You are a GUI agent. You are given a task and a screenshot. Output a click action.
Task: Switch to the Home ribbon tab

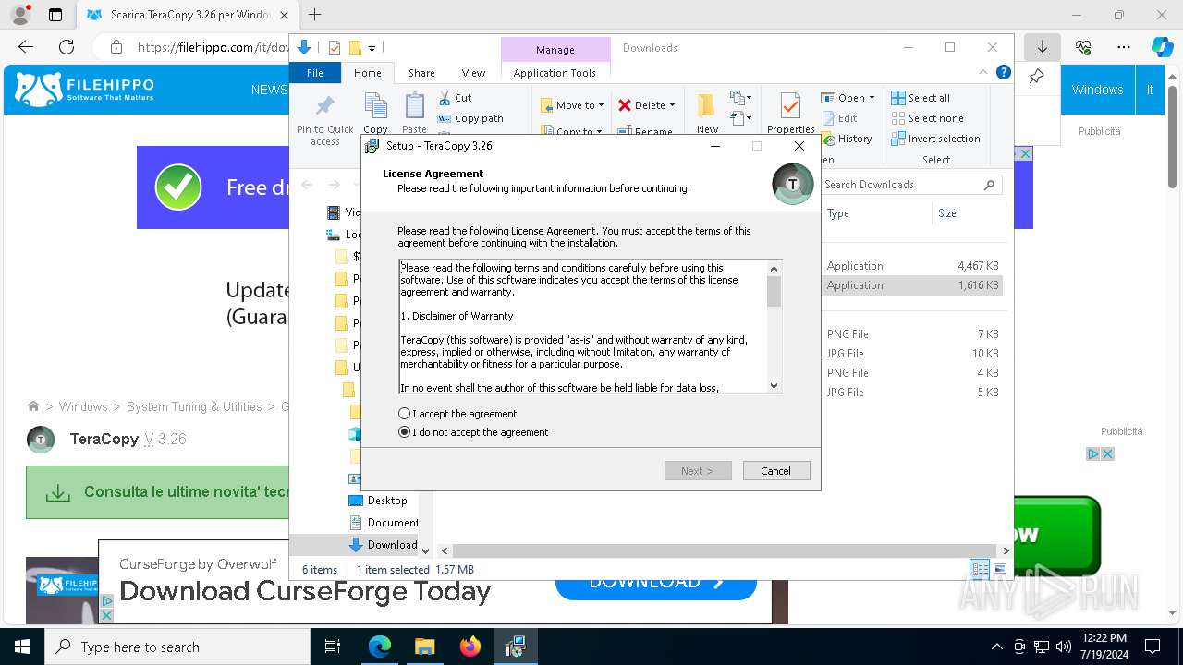[367, 73]
